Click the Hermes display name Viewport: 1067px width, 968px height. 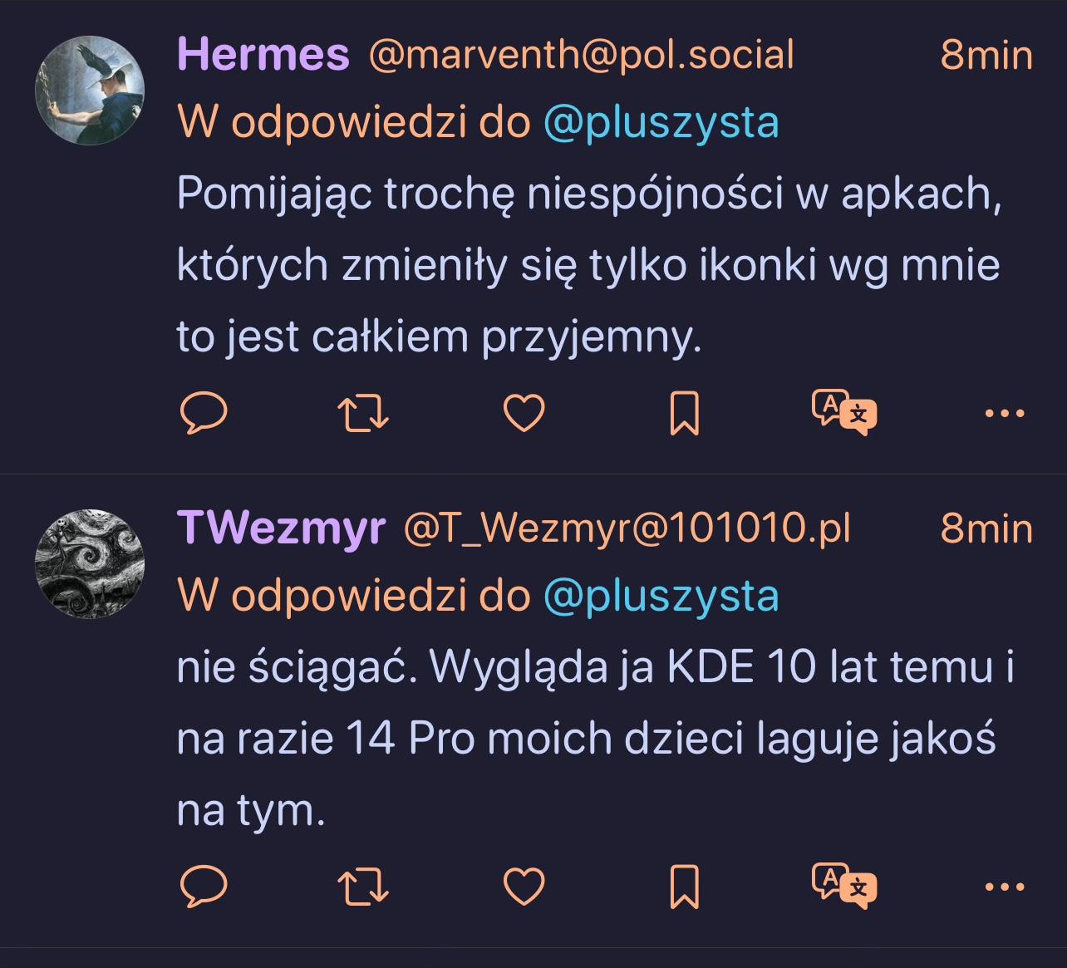tap(263, 55)
